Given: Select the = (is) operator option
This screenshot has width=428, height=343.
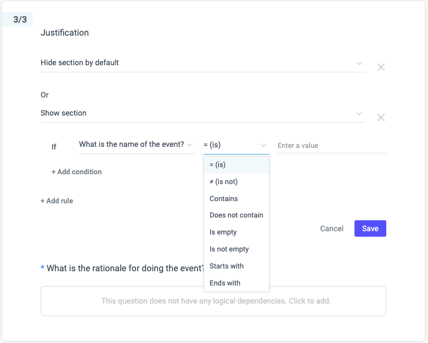Looking at the screenshot, I should 236,165.
